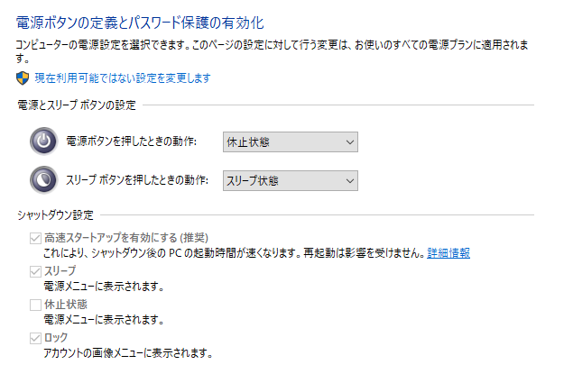Toggle 高速スタートアップを有効にする checkbox
The width and height of the screenshot is (564, 392).
pos(36,238)
